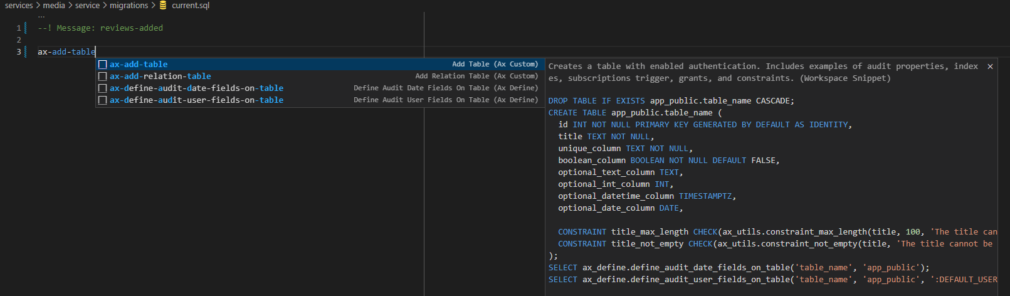This screenshot has width=1010, height=296.
Task: Click the snippet icon beside ax-add-relation-table
Action: 103,77
